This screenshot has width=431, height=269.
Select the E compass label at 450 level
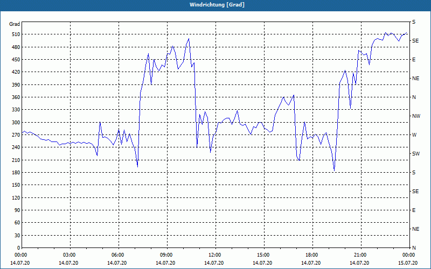pos(414,60)
